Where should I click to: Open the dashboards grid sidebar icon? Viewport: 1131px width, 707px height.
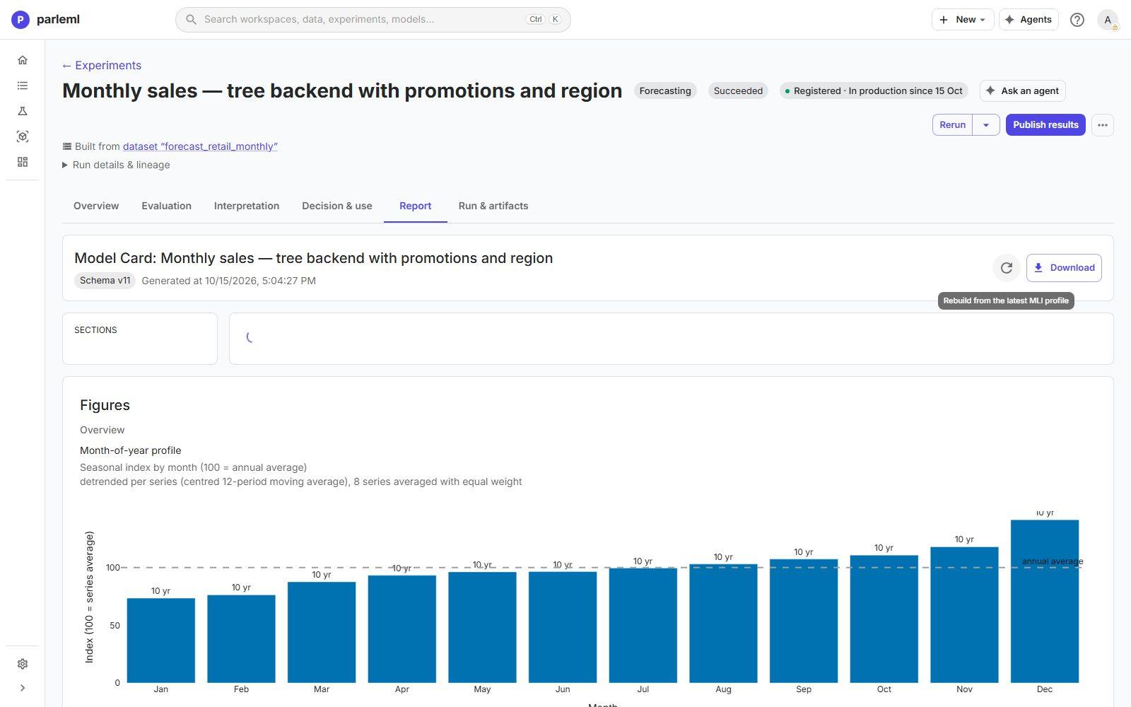[x=23, y=162]
